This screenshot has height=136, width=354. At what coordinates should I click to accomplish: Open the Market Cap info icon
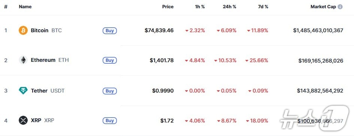pos(340,7)
